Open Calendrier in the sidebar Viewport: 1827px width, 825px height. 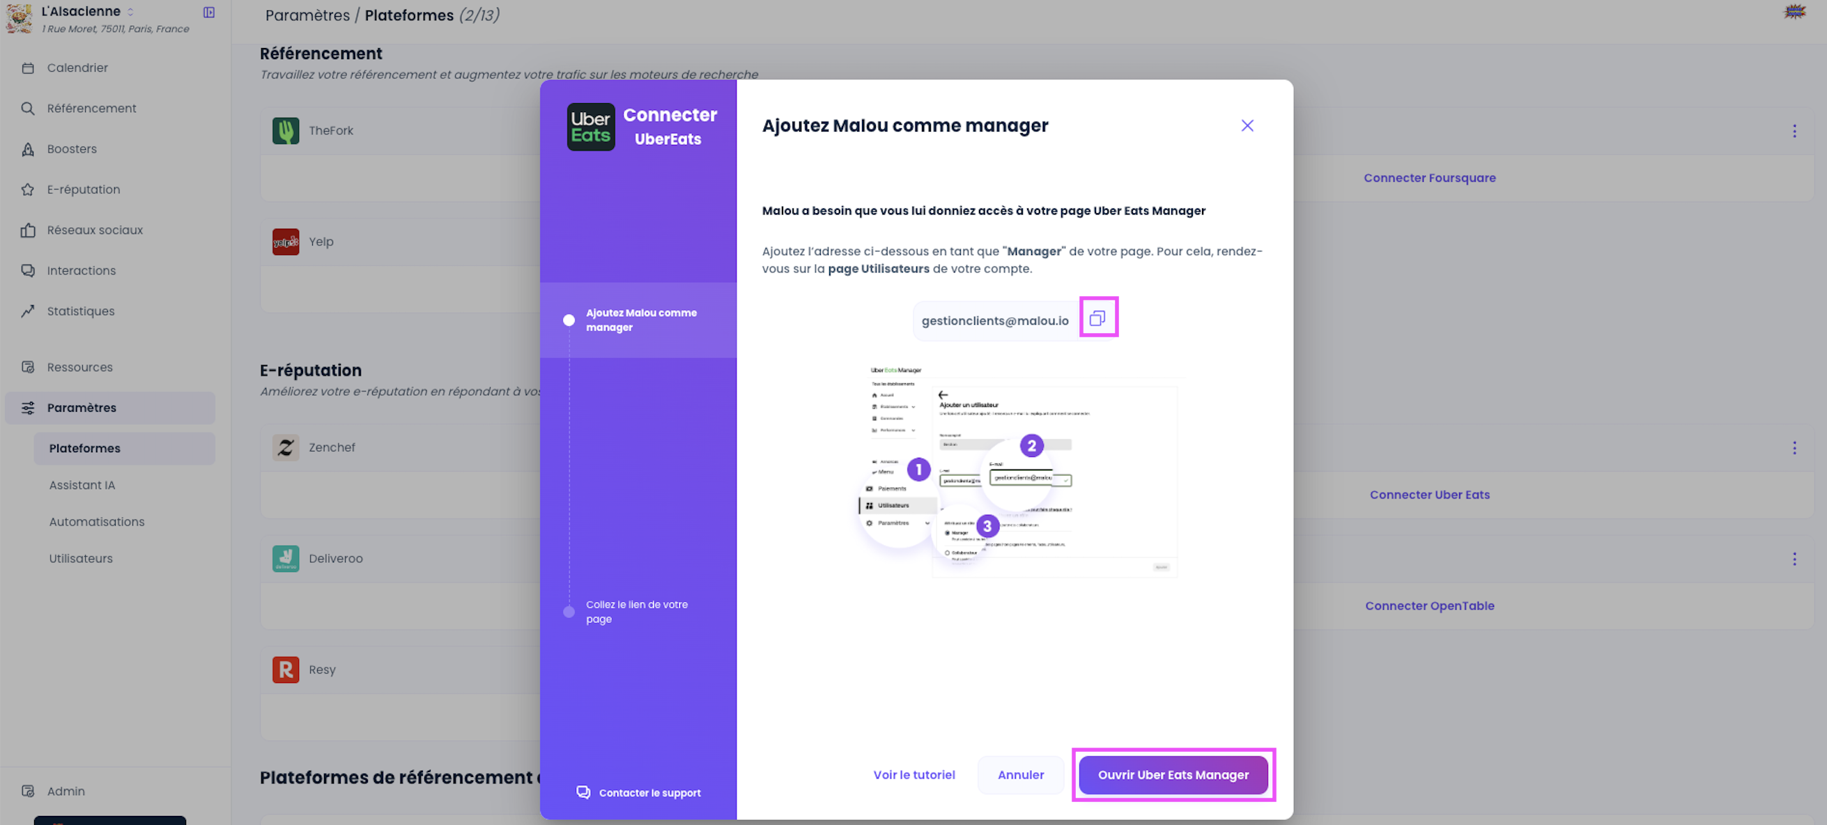pyautogui.click(x=77, y=68)
